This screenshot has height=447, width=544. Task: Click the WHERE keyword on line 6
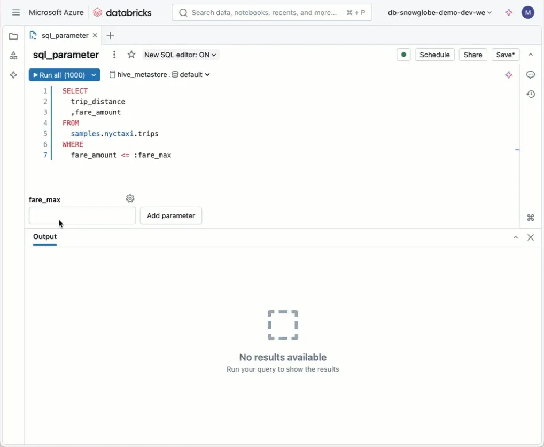point(73,144)
